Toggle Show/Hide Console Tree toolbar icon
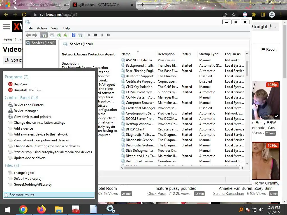The image size is (287, 215). point(43,35)
